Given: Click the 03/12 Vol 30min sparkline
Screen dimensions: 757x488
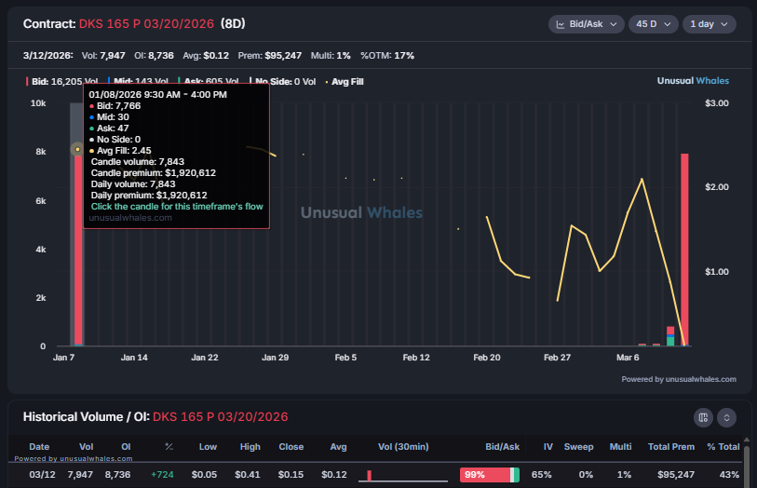Looking at the screenshot, I should [403, 476].
